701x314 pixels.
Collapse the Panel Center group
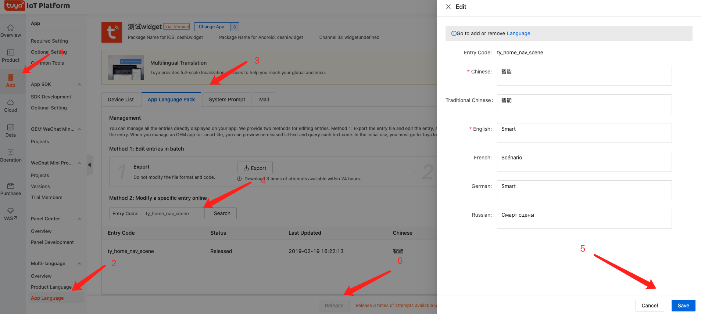tap(79, 219)
